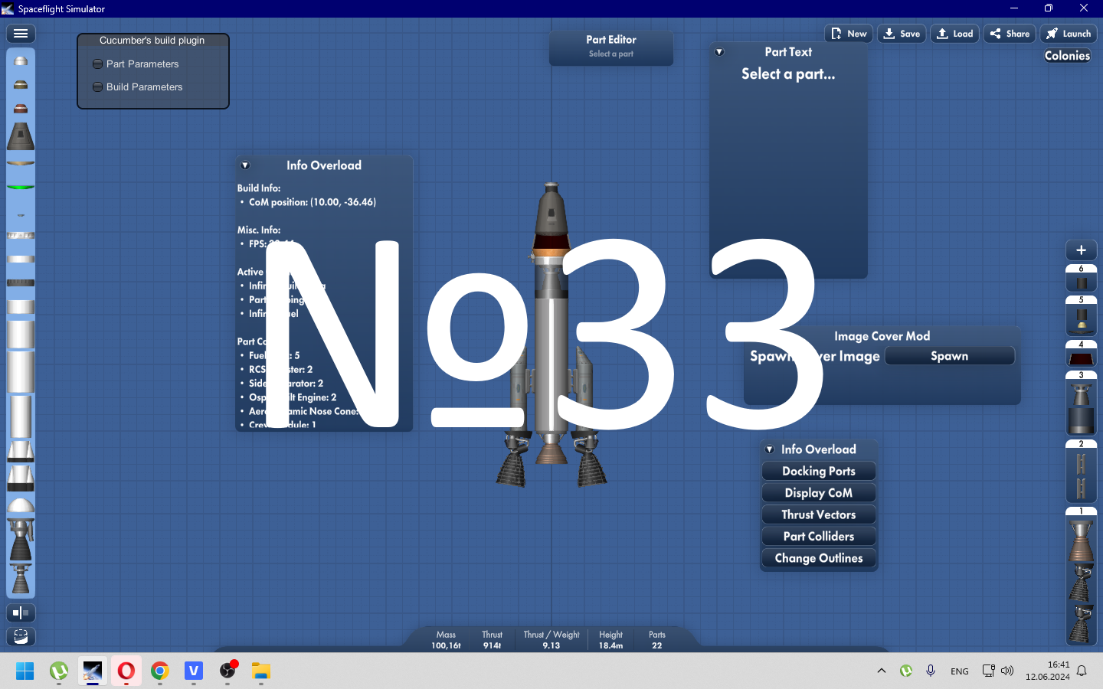Pick the green docking ring part
The height and width of the screenshot is (689, 1103).
click(x=21, y=187)
